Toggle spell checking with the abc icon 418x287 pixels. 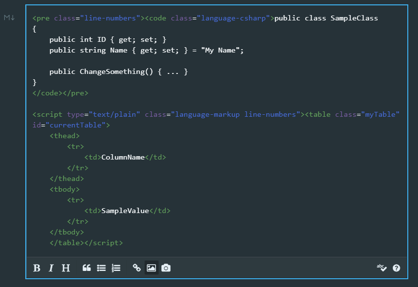(x=382, y=268)
